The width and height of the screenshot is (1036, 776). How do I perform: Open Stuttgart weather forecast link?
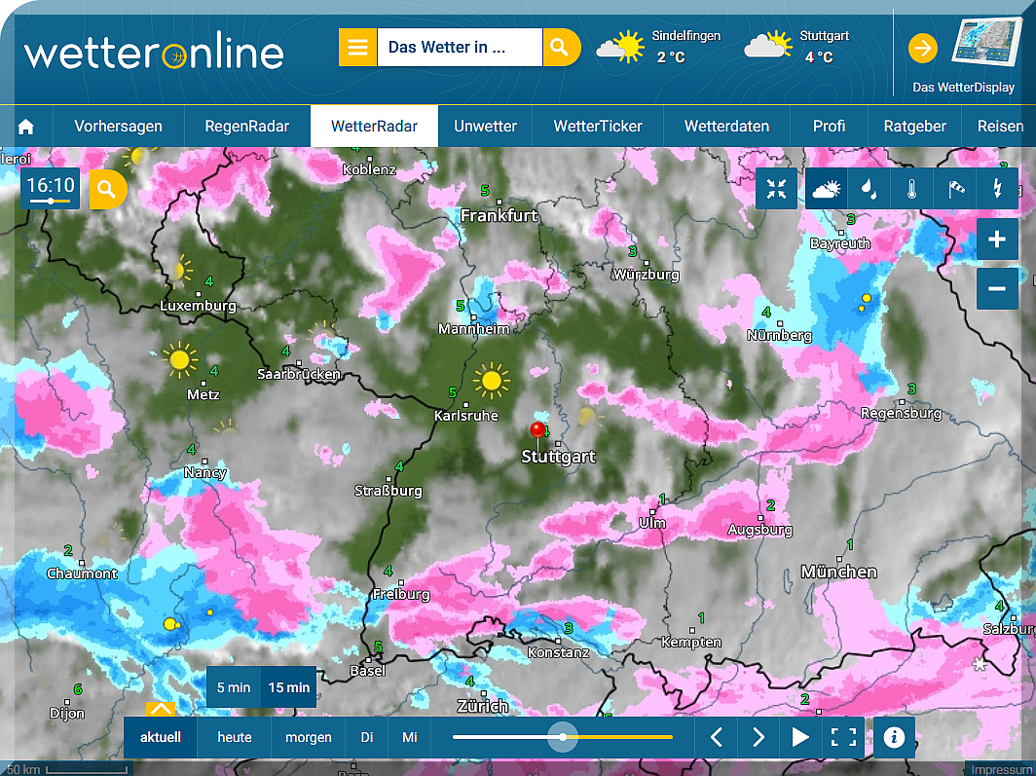(x=798, y=47)
